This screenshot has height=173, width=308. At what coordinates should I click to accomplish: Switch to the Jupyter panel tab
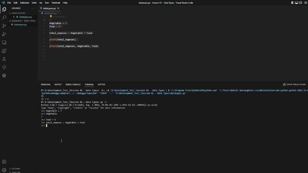click(x=102, y=85)
